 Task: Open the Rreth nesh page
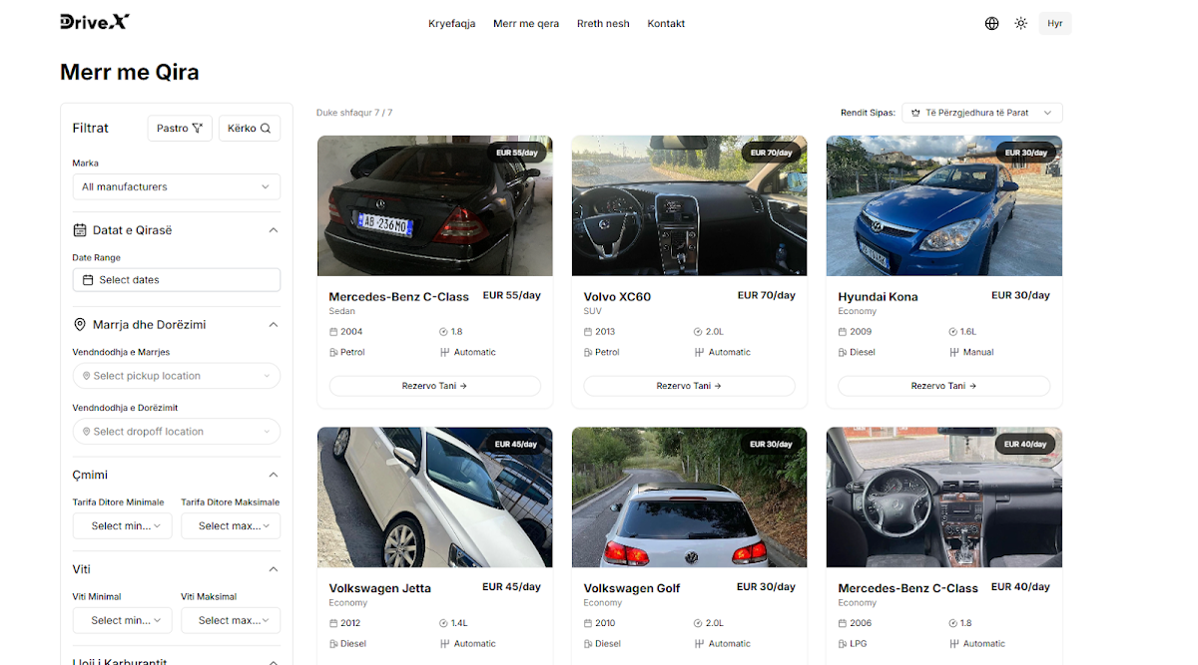coord(603,23)
